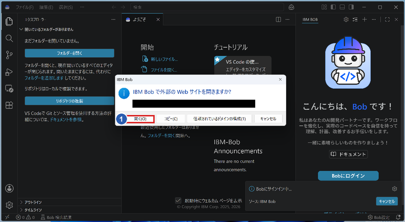This screenshot has width=405, height=222.
Task: Cancel the Bob sign-in notification
Action: 387,201
